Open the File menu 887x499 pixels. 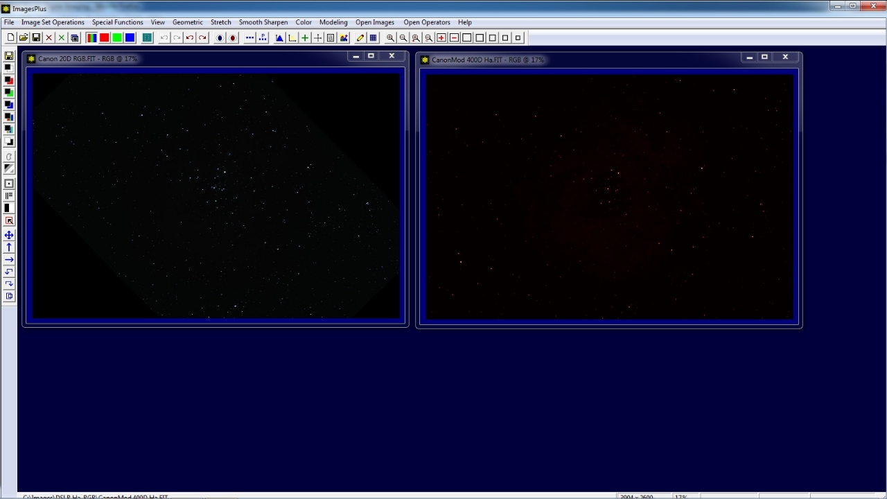point(9,22)
